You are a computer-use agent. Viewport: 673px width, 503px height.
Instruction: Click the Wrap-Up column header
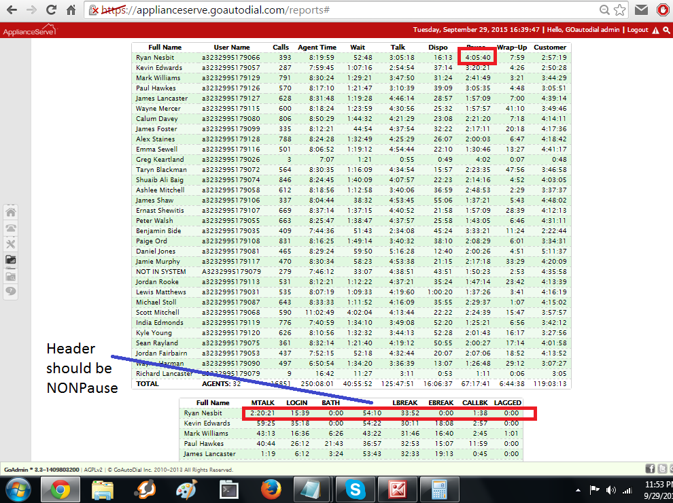point(512,47)
